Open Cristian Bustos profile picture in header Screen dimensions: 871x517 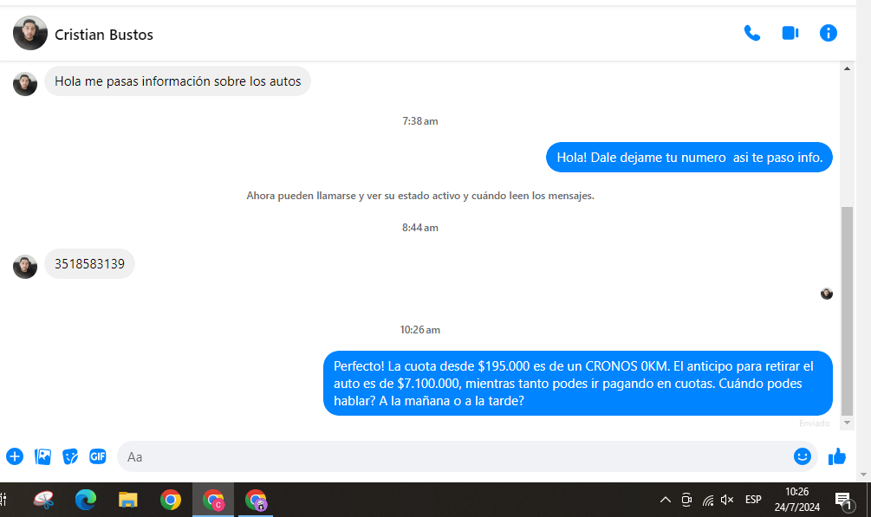tap(30, 33)
